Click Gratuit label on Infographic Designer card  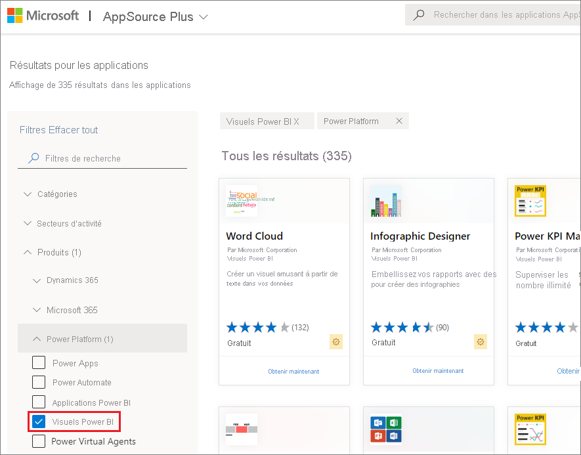(x=383, y=343)
